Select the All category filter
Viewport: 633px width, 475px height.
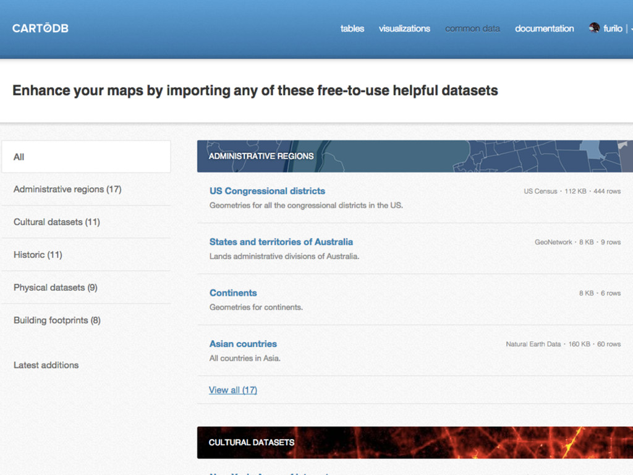tap(86, 156)
